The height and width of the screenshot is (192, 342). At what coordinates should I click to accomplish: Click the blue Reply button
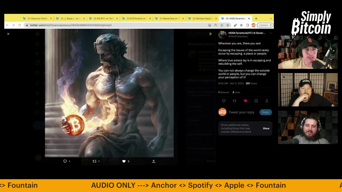(266, 112)
